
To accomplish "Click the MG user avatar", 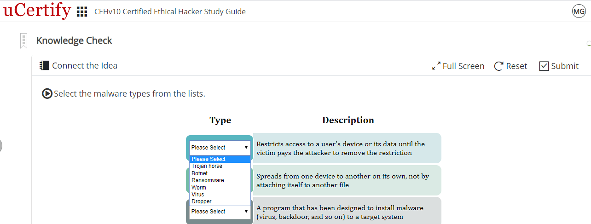I will point(579,11).
